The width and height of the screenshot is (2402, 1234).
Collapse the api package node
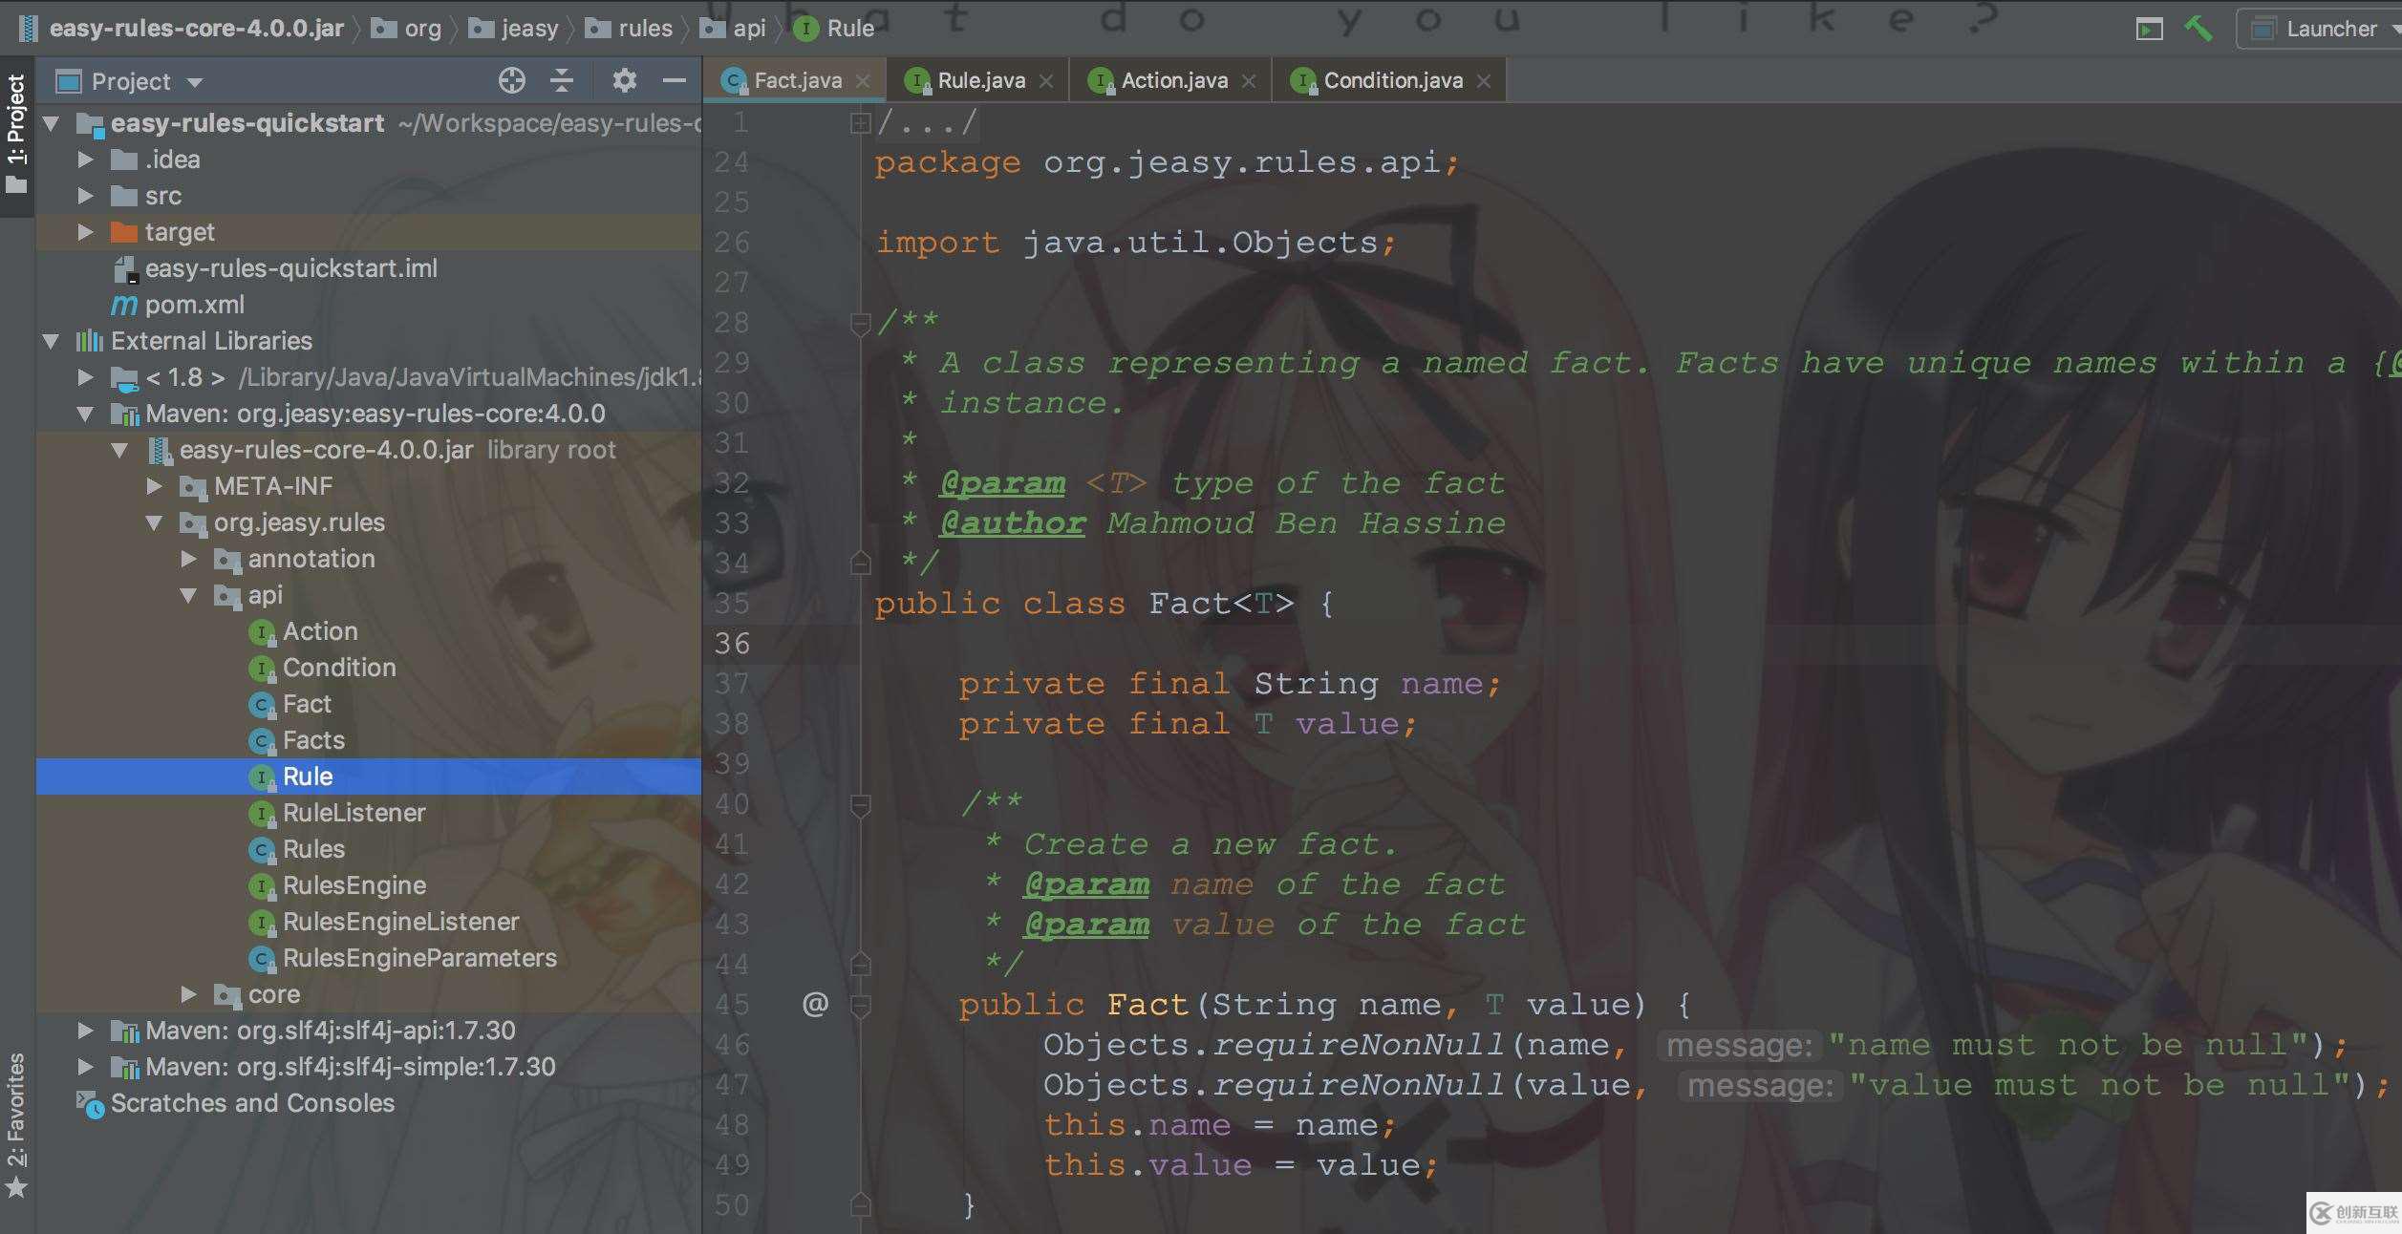click(x=189, y=595)
